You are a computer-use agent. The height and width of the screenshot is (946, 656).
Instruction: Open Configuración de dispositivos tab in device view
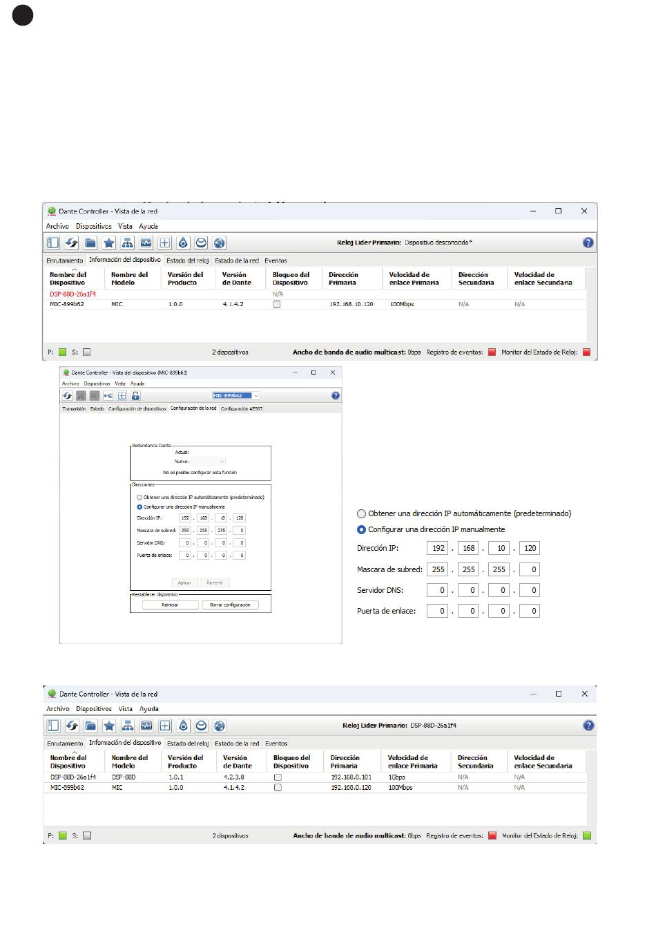click(137, 408)
